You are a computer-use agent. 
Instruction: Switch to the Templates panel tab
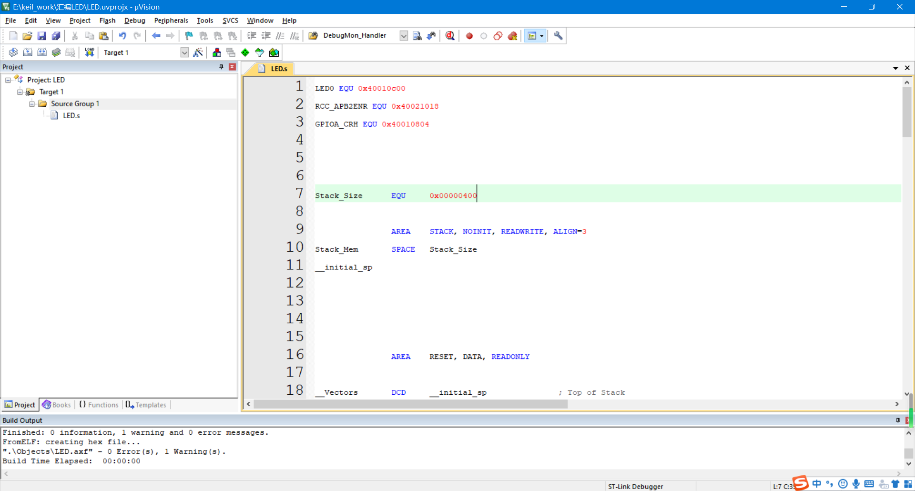(146, 405)
